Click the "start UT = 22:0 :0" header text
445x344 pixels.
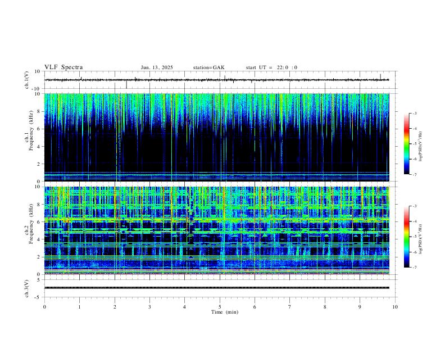[271, 67]
